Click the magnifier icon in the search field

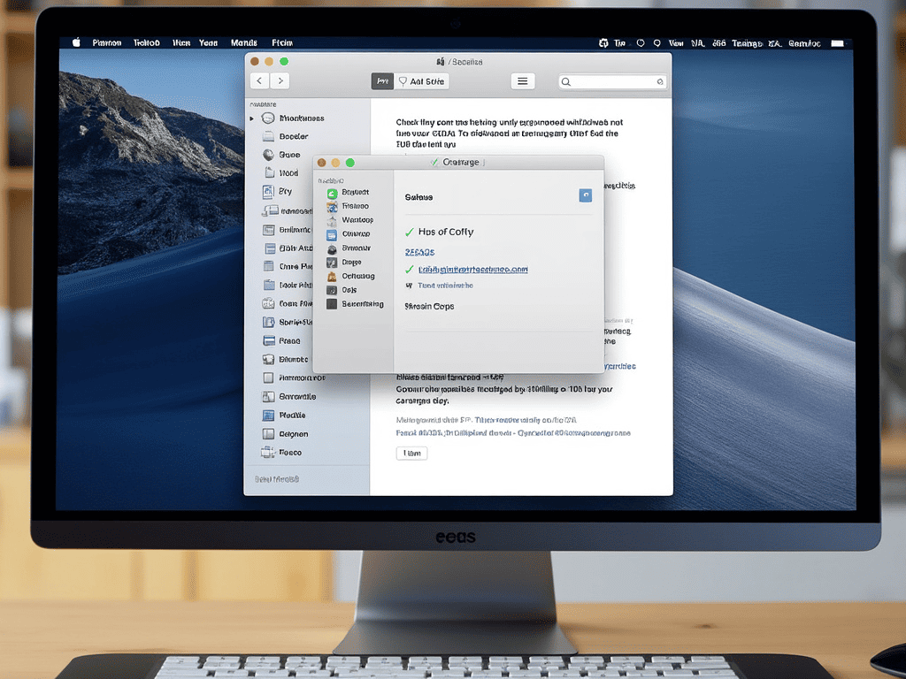coord(566,82)
